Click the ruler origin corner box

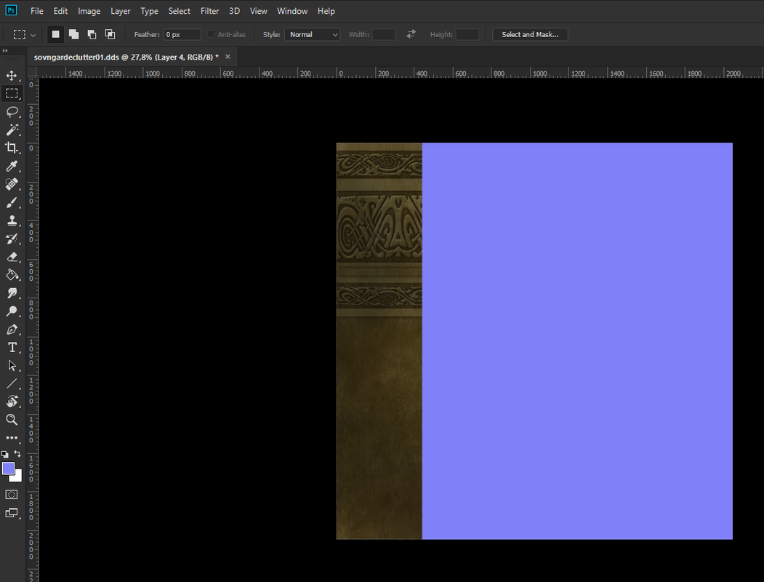pos(33,73)
